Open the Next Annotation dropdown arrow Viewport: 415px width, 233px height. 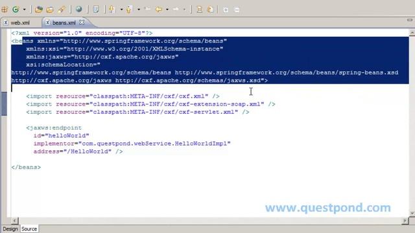(x=121, y=10)
